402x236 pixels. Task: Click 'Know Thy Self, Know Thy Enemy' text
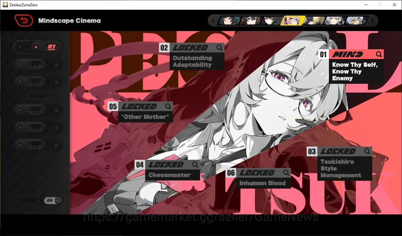click(x=355, y=72)
